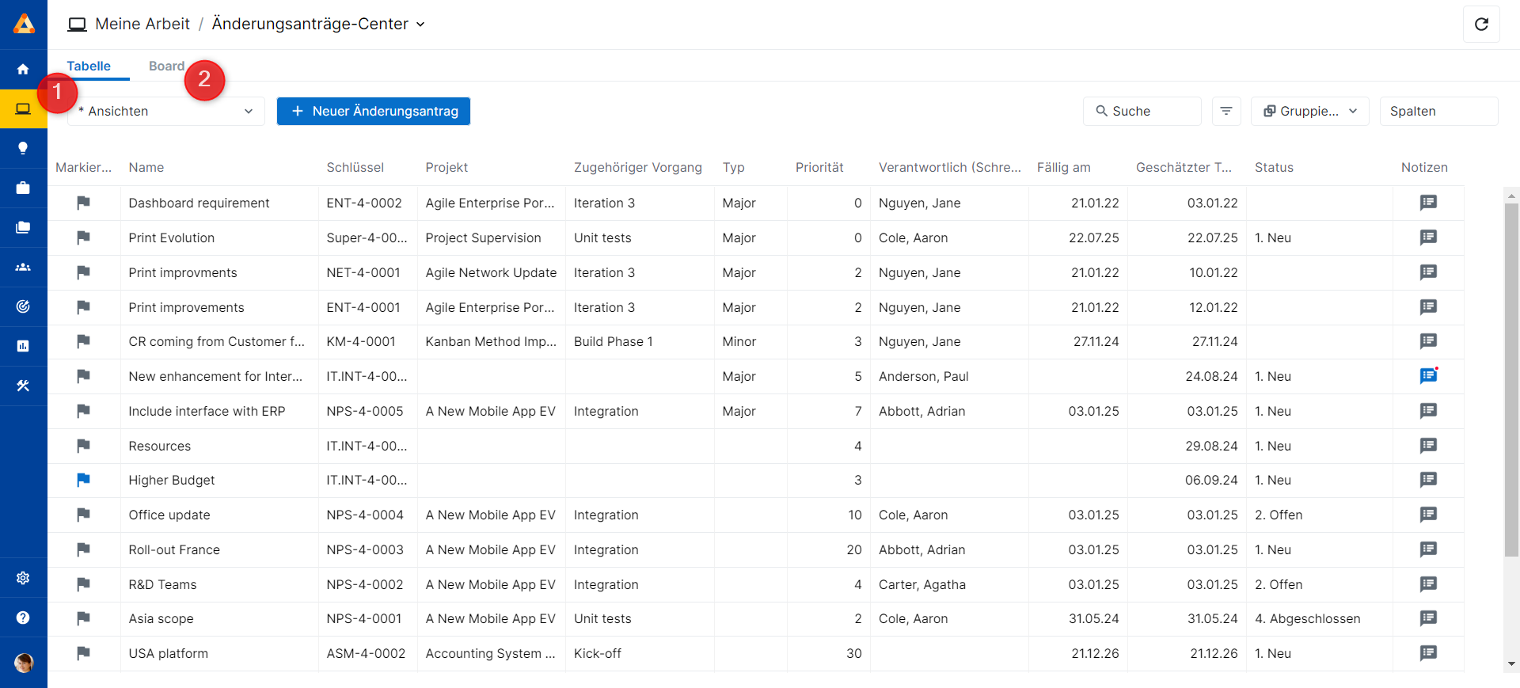Image resolution: width=1520 pixels, height=688 pixels.
Task: Click the lightbulb ideas sidebar icon
Action: tap(23, 148)
